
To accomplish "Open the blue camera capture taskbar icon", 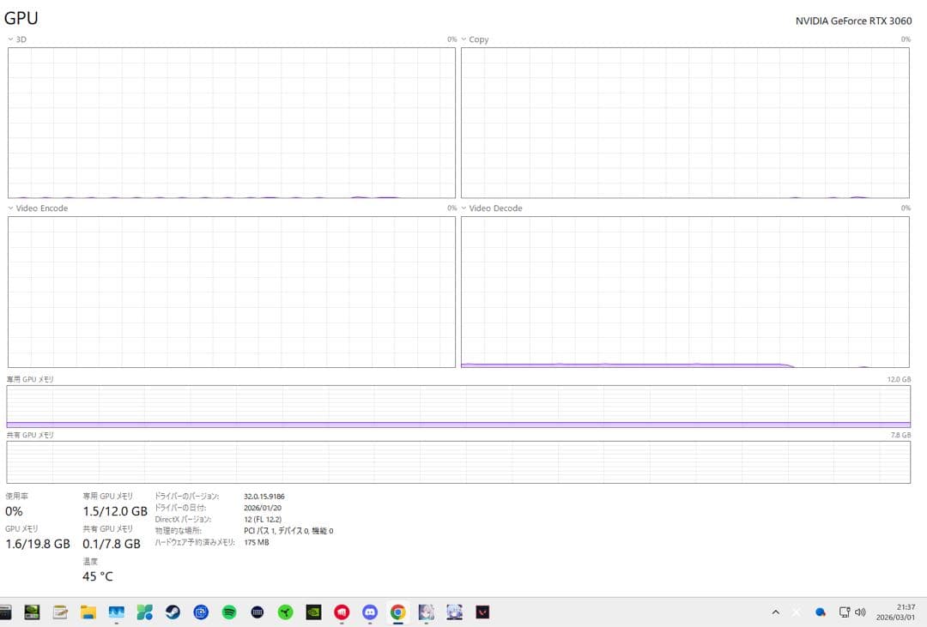I will 201,612.
